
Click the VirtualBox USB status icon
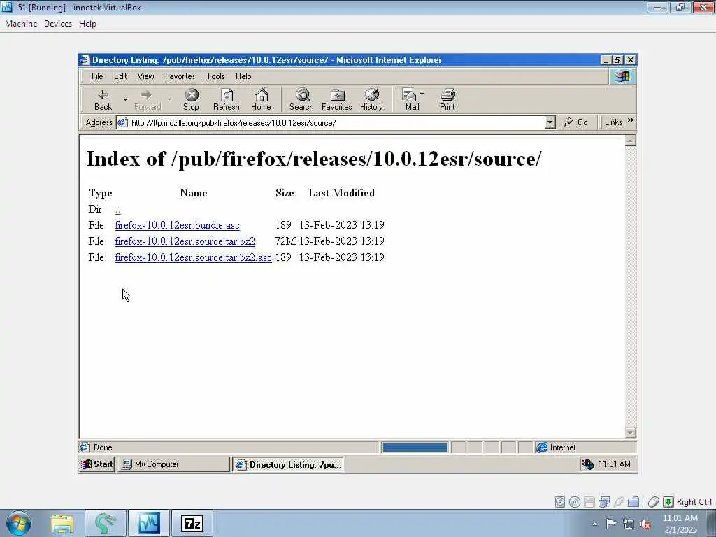coord(619,502)
